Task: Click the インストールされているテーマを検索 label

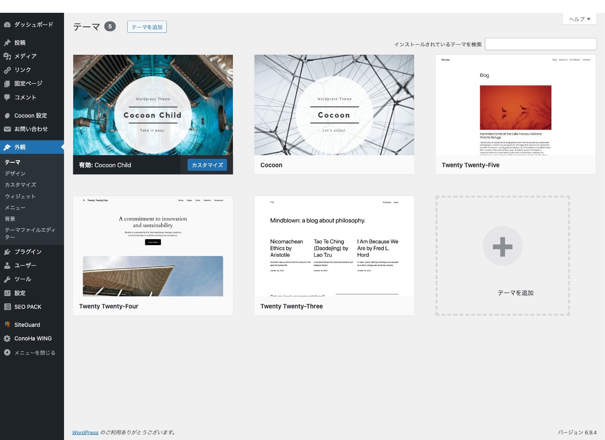Action: pos(438,44)
